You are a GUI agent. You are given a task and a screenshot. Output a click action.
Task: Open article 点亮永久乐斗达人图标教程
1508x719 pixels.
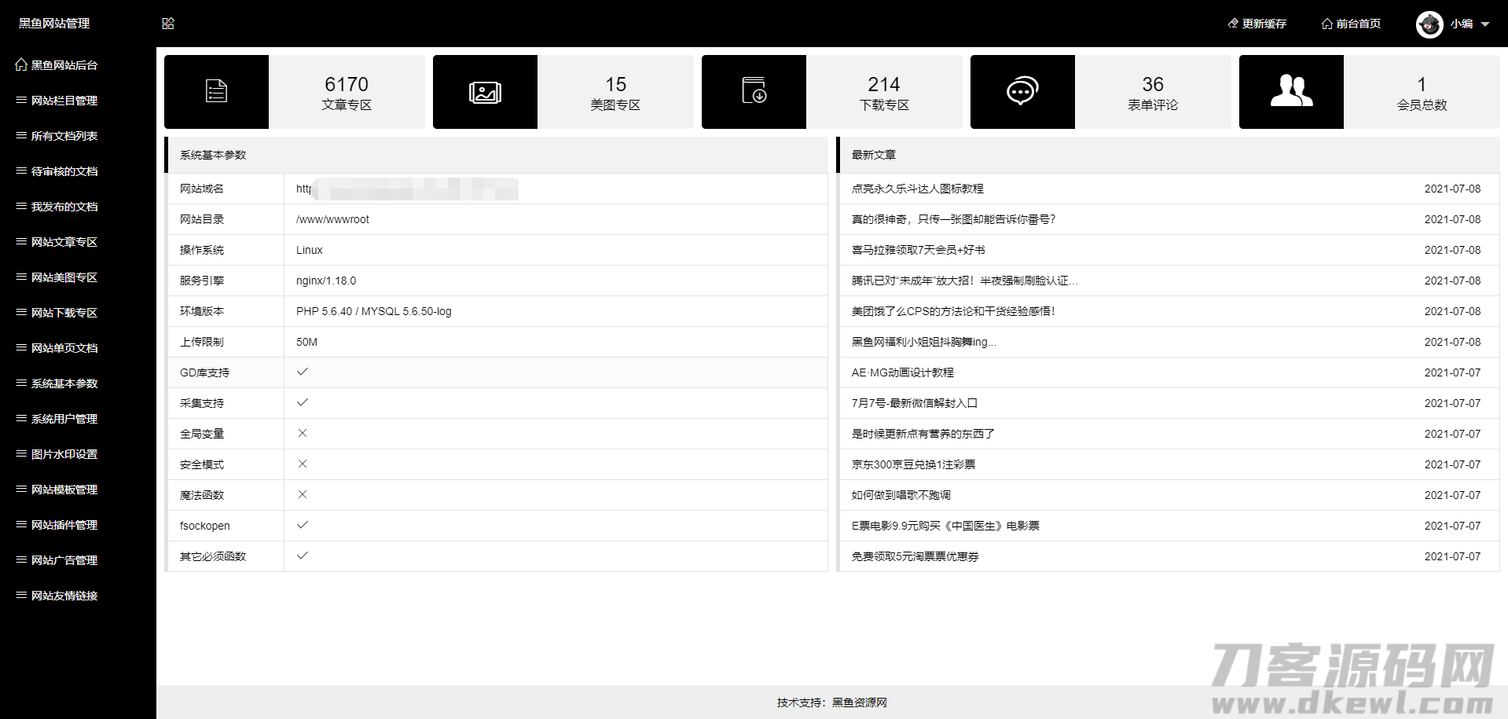pos(917,189)
